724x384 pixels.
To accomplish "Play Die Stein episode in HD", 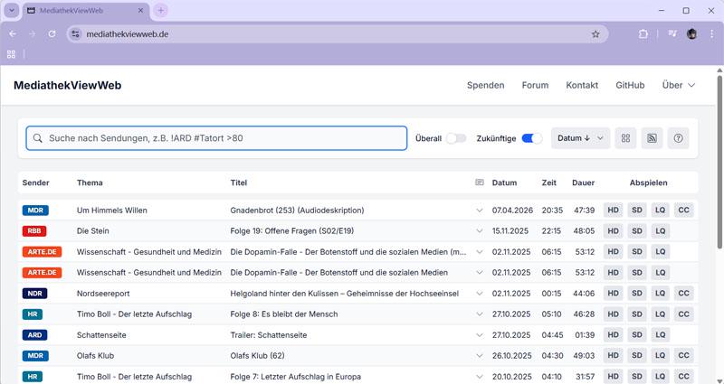I will 613,230.
